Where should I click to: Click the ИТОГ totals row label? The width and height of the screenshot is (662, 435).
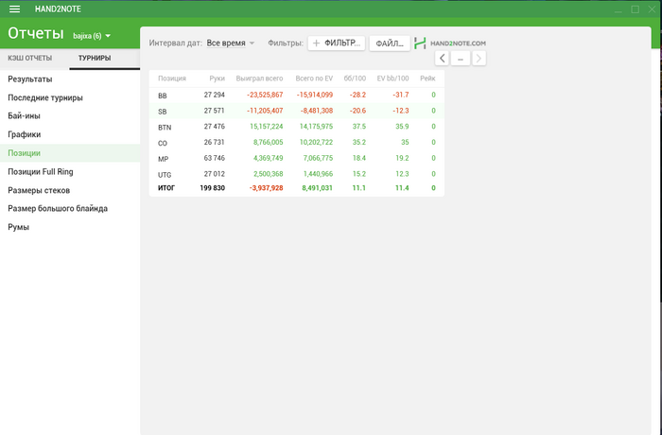coord(165,188)
